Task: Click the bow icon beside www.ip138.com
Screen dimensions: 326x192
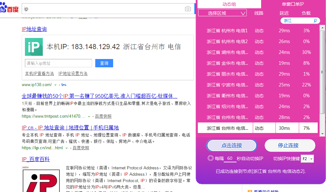Action: tap(64, 85)
